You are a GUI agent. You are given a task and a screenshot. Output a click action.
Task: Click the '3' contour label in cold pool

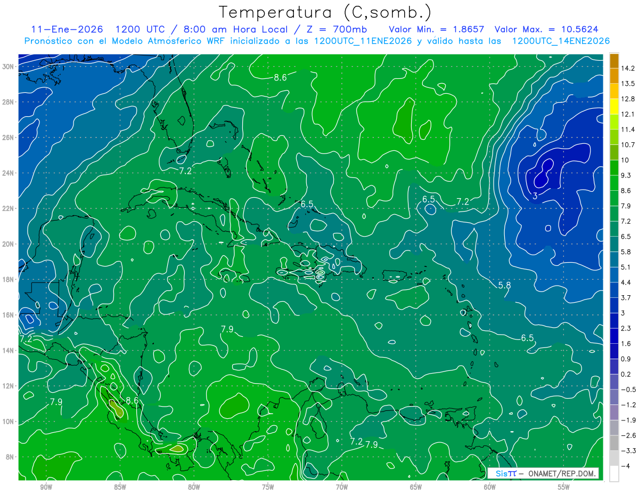click(x=535, y=196)
